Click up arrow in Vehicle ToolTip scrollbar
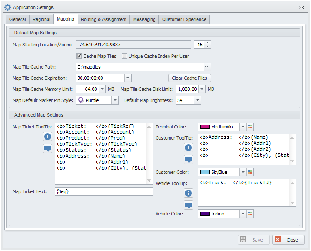This screenshot has height=251, width=311. click(x=292, y=183)
